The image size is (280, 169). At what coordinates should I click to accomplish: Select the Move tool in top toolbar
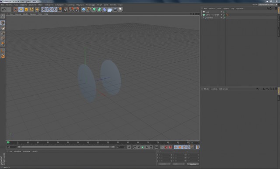[x=21, y=10]
